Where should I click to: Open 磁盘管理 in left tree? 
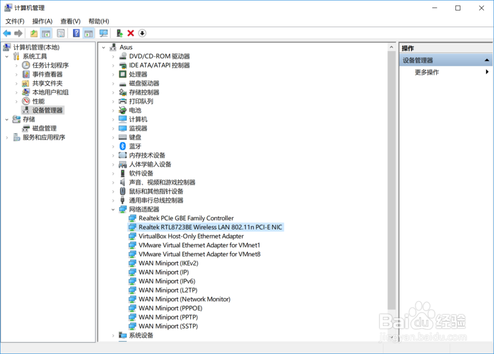[44, 128]
